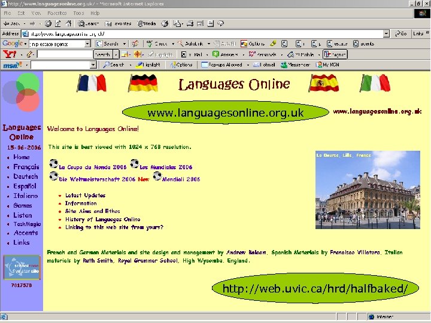Expand the Yahoo Search button arrow
Image resolution: width=431 pixels, height=323 pixels.
click(x=116, y=54)
